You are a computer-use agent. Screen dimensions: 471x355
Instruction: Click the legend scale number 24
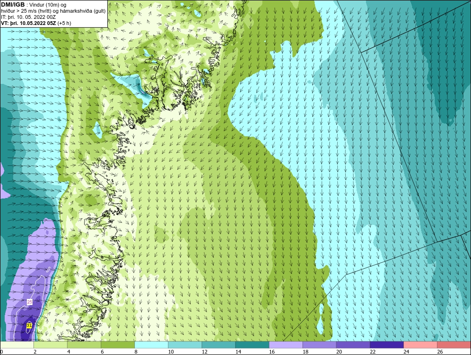(406, 352)
